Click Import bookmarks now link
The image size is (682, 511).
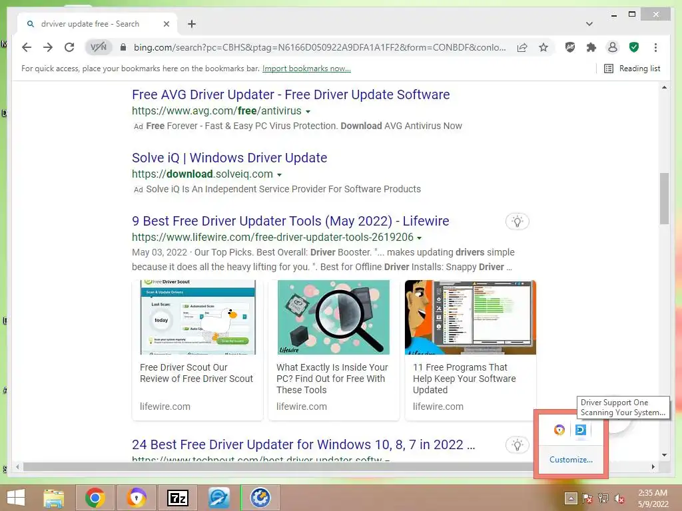(306, 69)
